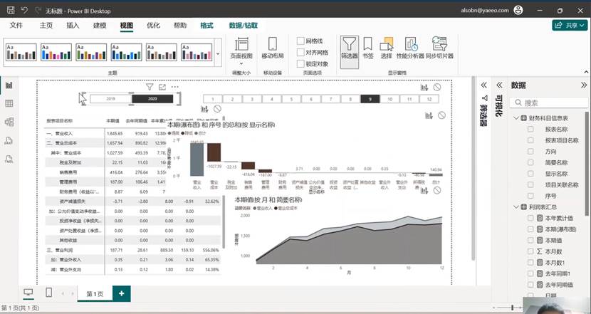This screenshot has height=314, width=591.
Task: Check the 本期值 measure checkbox
Action: 530,240
